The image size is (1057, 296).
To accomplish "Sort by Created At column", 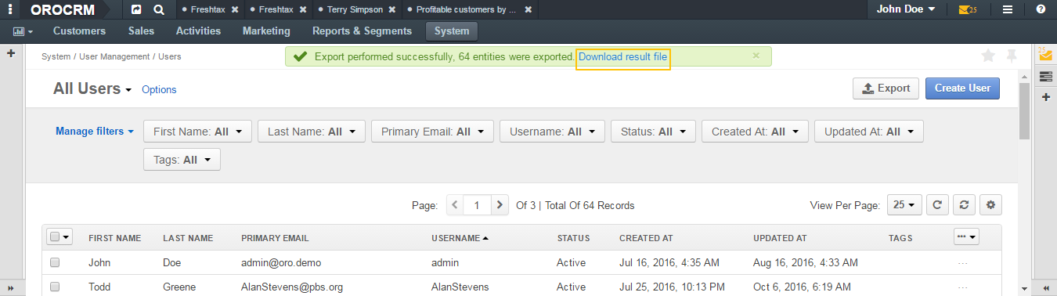I will 646,238.
